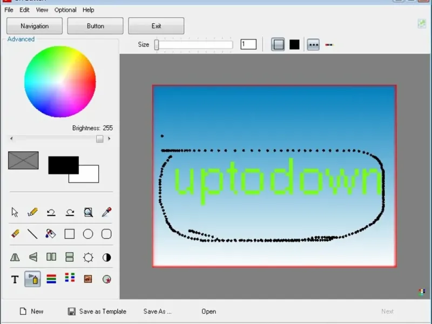Click the horizontal split rows icon
The height and width of the screenshot is (324, 432).
[x=70, y=257]
